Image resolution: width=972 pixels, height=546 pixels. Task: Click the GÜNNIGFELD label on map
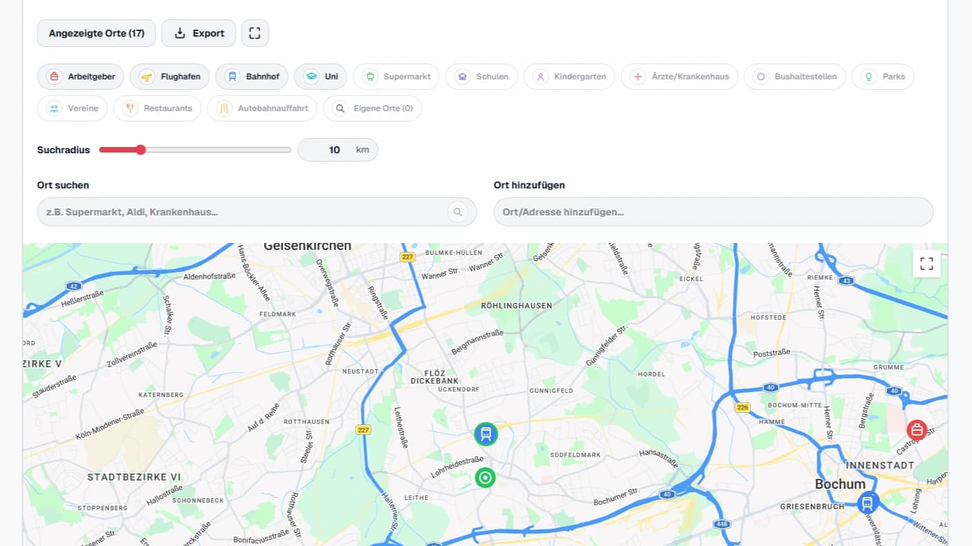tap(551, 391)
